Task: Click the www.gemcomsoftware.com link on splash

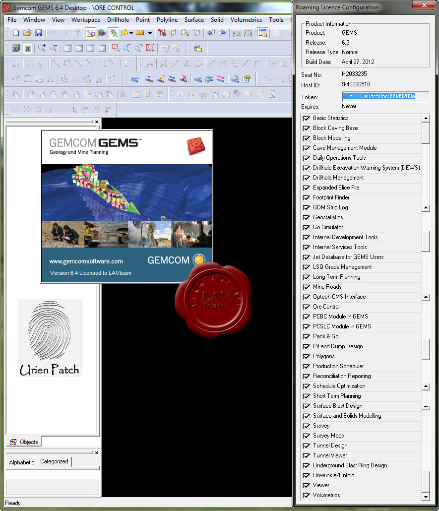Action: pos(86,261)
